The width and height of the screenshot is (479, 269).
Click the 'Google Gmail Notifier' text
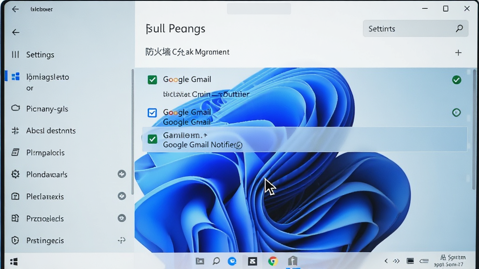[x=199, y=145]
